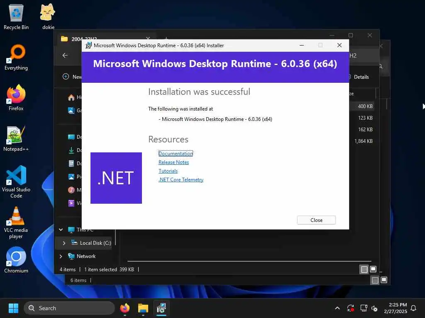
Task: Close the 2004-22H2 Explorer tab
Action: [148, 39]
